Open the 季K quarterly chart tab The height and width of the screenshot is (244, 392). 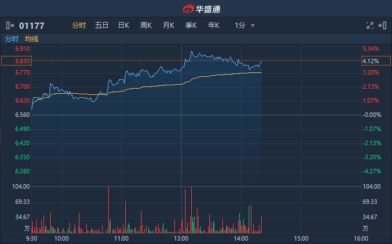(191, 25)
